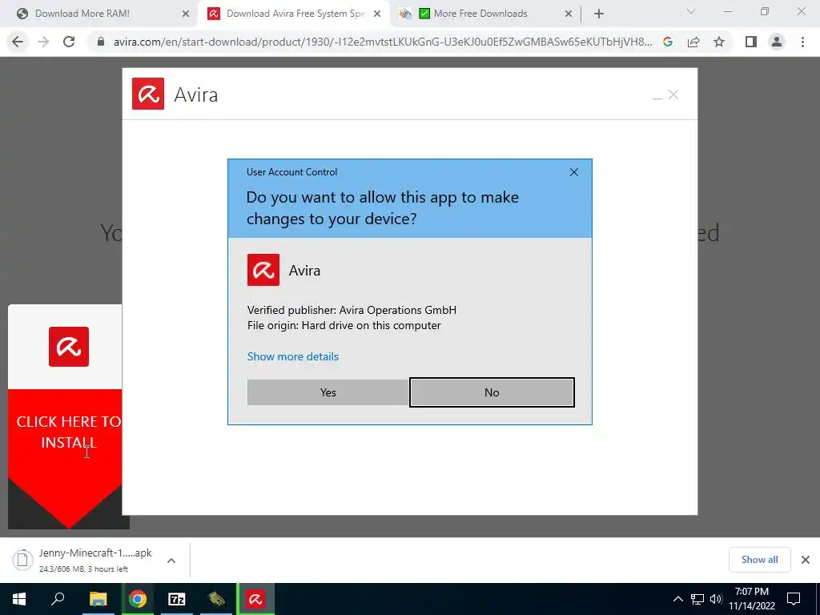Close the Avira installer window
Image resolution: width=820 pixels, height=615 pixels.
point(673,94)
